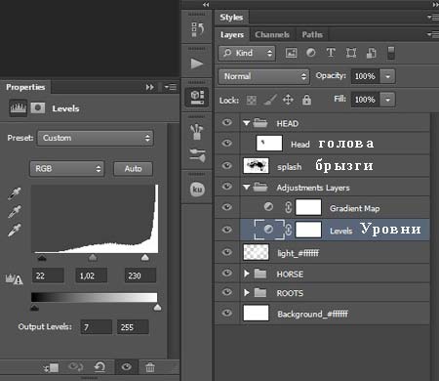Pick the gray point eyedropper
This screenshot has height=381, width=439.
[15, 211]
